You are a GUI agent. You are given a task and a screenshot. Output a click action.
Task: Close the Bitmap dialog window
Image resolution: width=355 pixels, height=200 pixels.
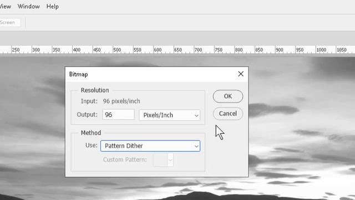241,74
